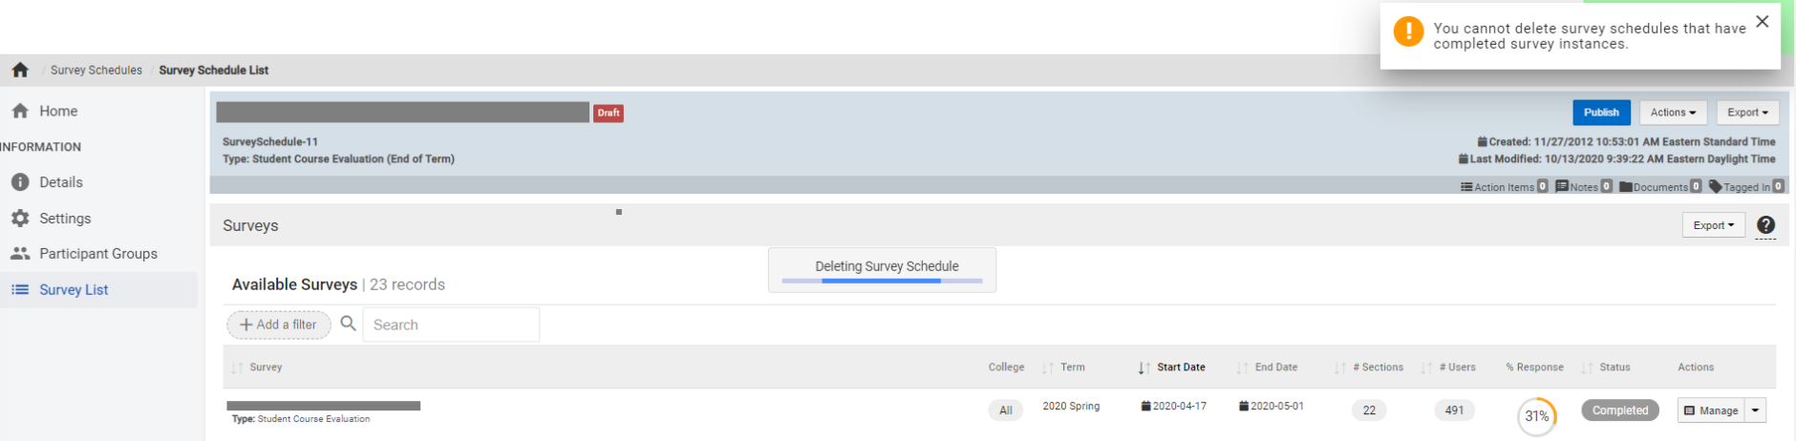The width and height of the screenshot is (1796, 441).
Task: Click the home icon in the breadcrumb
Action: [x=20, y=70]
